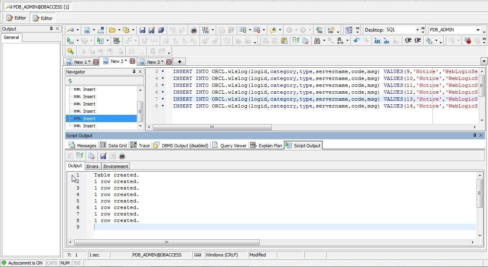Open the Query Viewer tab
The width and height of the screenshot is (488, 267).
pos(229,146)
